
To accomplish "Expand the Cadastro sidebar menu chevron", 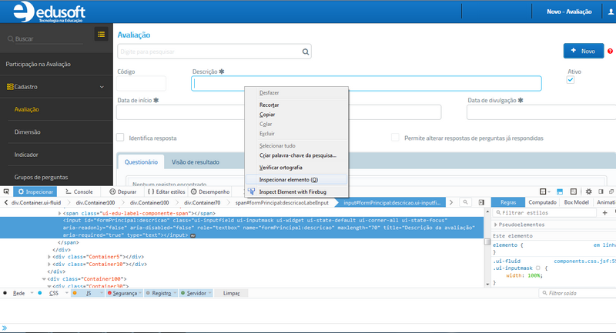I will tap(102, 87).
